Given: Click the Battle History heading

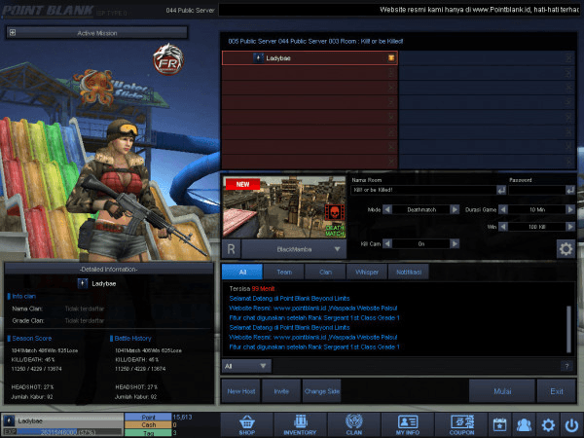Looking at the screenshot, I should coord(132,338).
